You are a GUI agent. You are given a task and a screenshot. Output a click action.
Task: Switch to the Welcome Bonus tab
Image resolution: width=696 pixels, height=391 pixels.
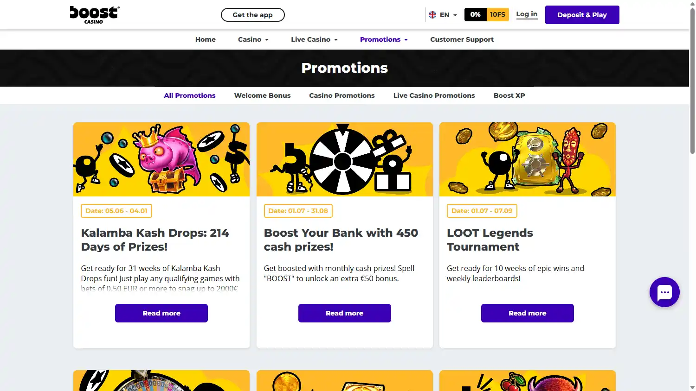[262, 95]
